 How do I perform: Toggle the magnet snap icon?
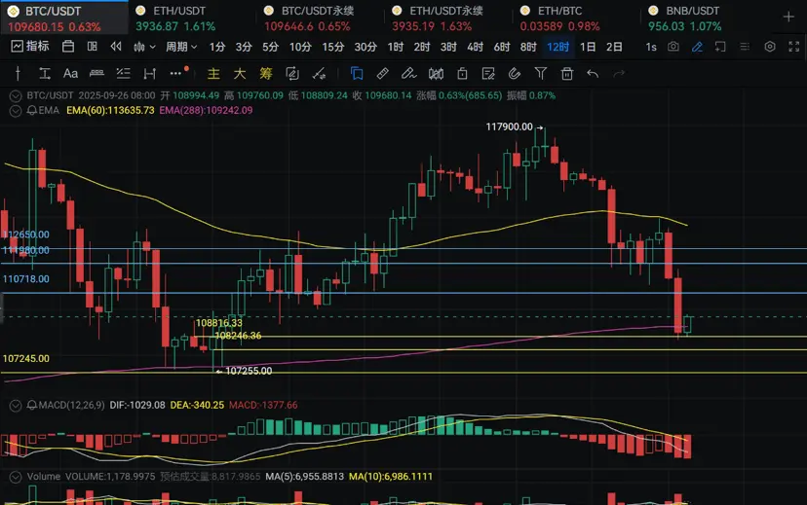[x=515, y=74]
